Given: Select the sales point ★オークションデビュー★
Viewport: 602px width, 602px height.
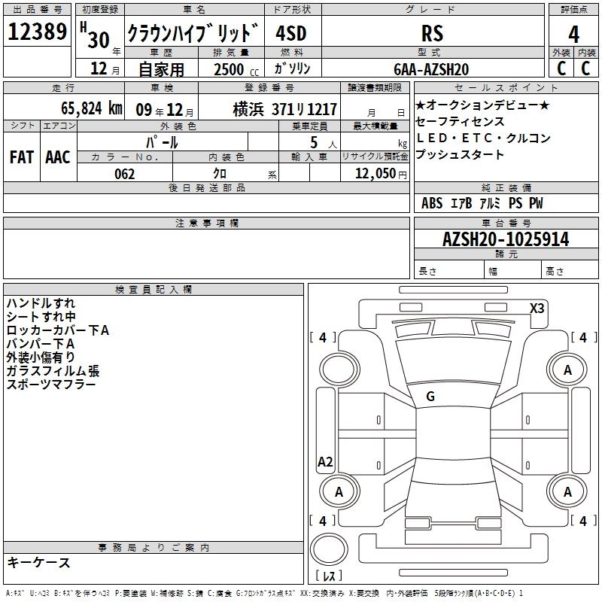Looking at the screenshot, I should pyautogui.click(x=482, y=105).
